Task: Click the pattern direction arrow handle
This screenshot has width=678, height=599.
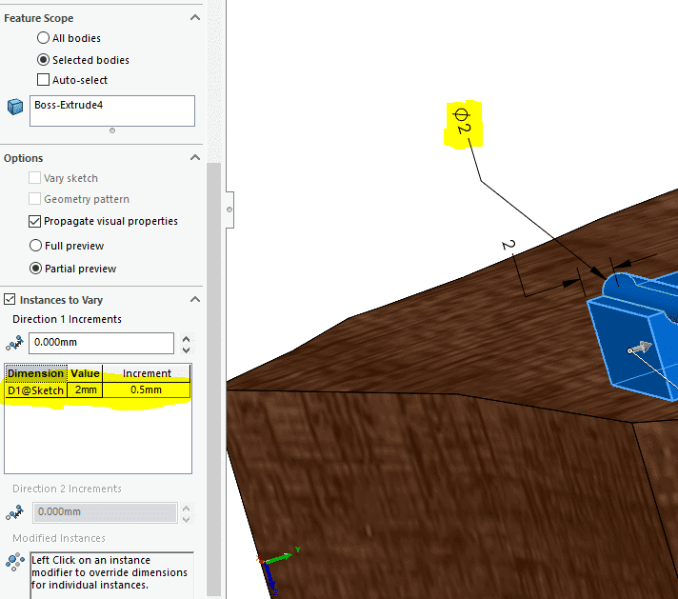Action: 640,348
